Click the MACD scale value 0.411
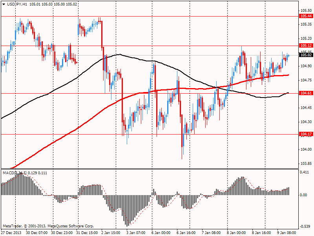Image resolution: width=314 pixels, height=236 pixels. click(x=304, y=172)
